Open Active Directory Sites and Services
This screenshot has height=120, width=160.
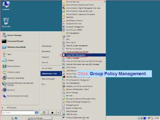[x=84, y=11]
